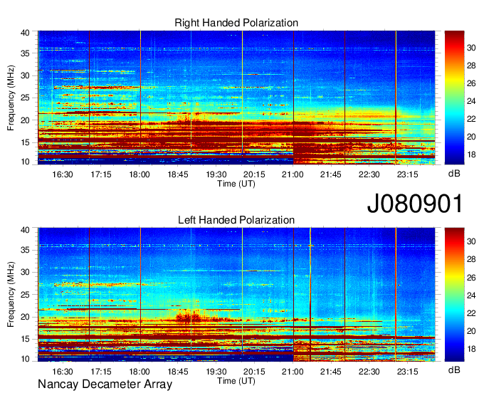This screenshot has height=393, width=484.
Task: Click "40" frequency tick of Right Handed plot
Action: click(26, 33)
